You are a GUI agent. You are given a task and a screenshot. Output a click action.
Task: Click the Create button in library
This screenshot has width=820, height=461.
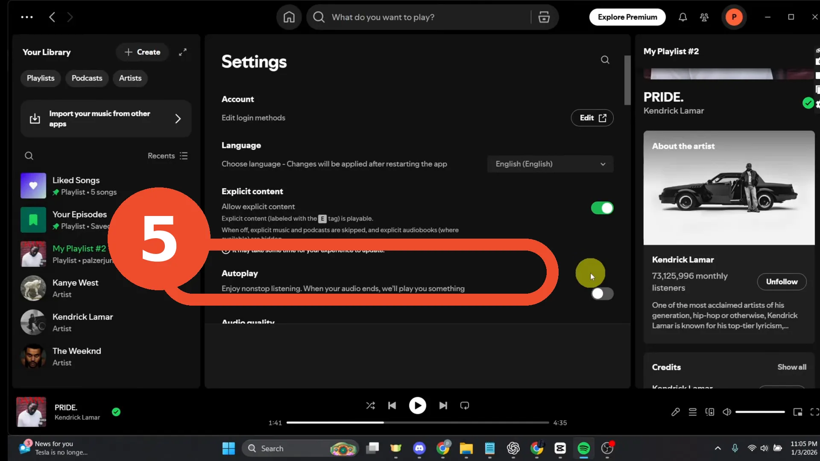(x=142, y=52)
